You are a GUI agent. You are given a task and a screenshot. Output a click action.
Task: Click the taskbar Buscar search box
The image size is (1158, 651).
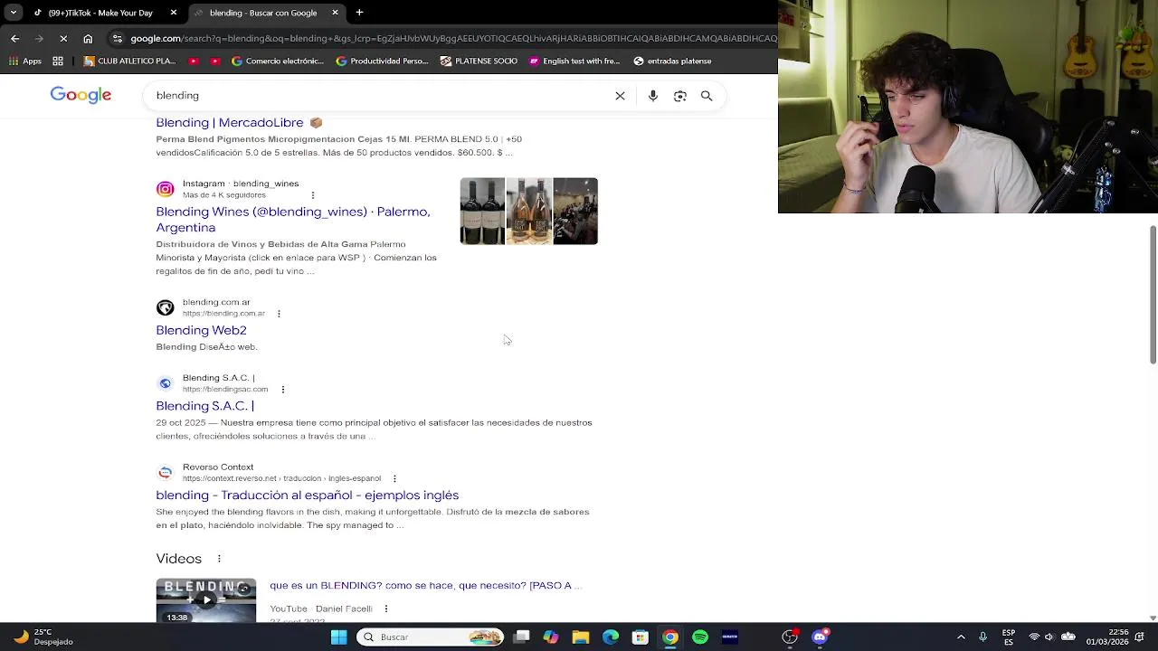(x=430, y=637)
